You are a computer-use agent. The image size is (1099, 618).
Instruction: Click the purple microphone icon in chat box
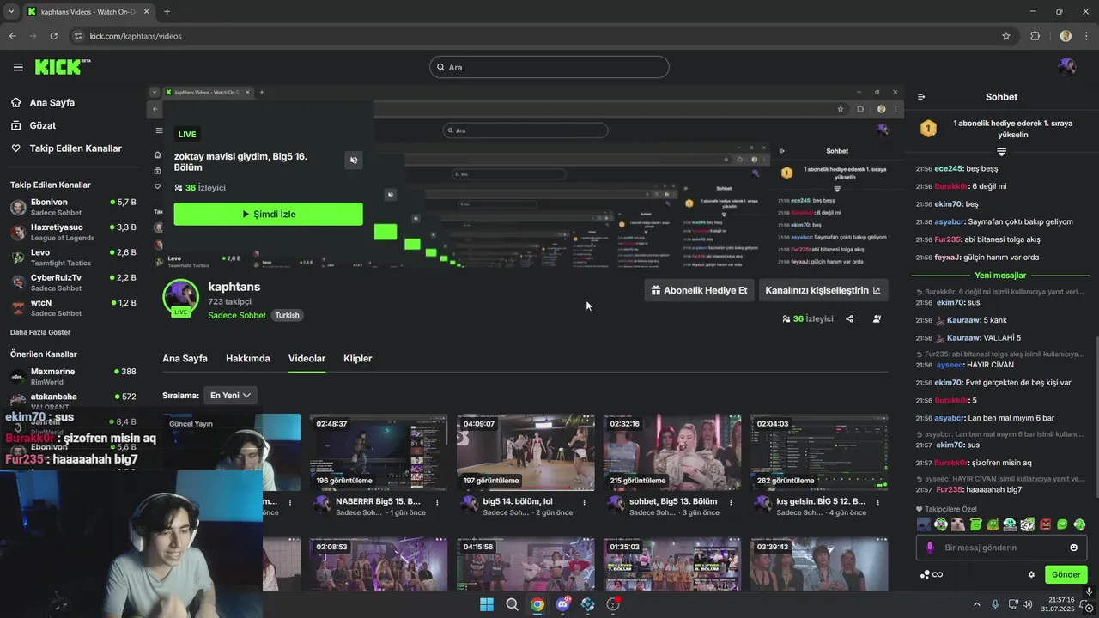tap(930, 548)
